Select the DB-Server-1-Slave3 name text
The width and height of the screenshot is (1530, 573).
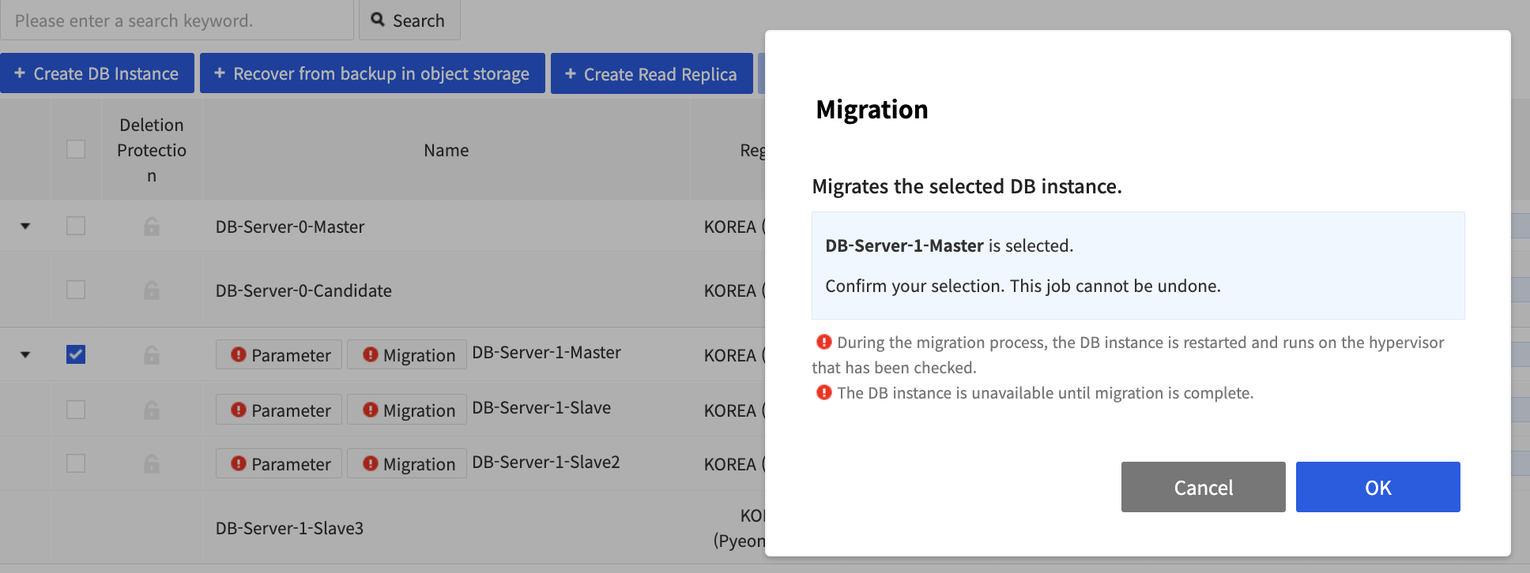pyautogui.click(x=289, y=528)
